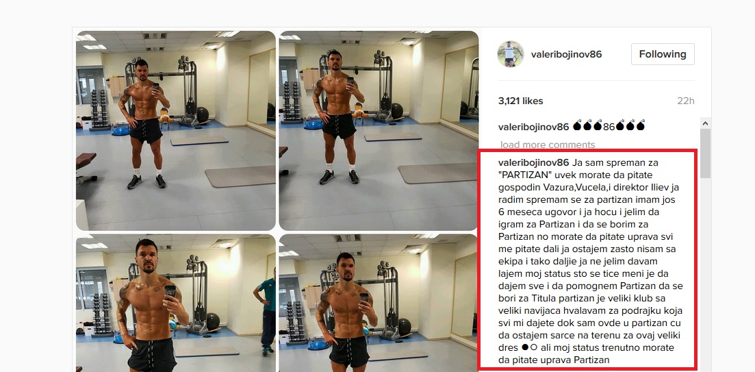This screenshot has height=372, width=755.
Task: Click the comments scrollbar thumb
Action: click(x=705, y=153)
